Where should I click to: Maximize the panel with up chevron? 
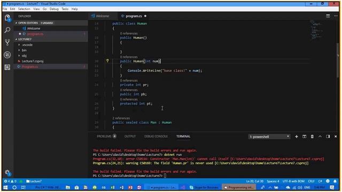point(320,137)
